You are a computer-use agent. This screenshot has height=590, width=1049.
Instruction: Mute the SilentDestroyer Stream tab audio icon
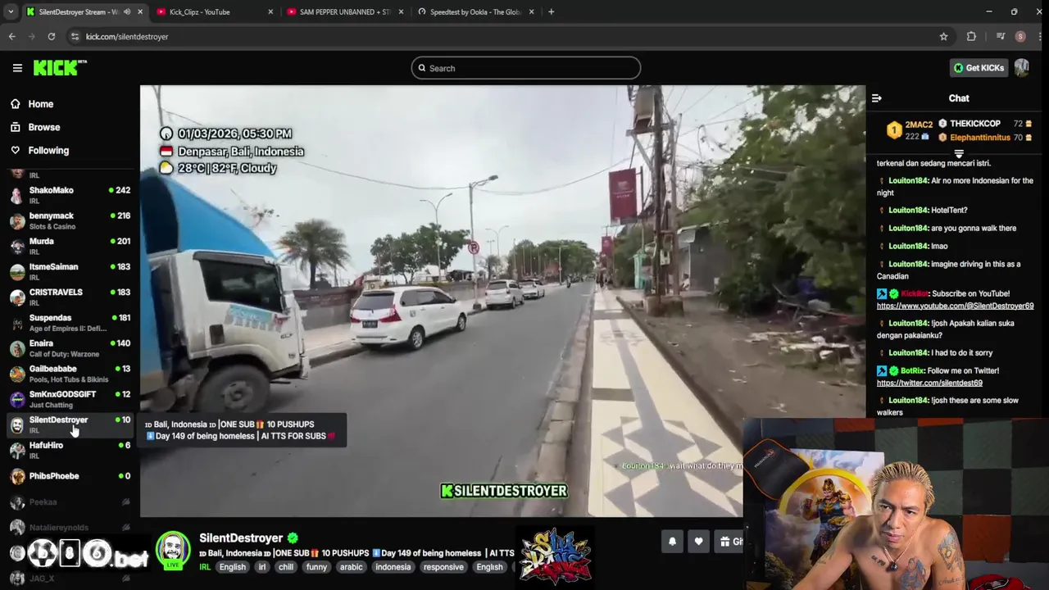(126, 11)
